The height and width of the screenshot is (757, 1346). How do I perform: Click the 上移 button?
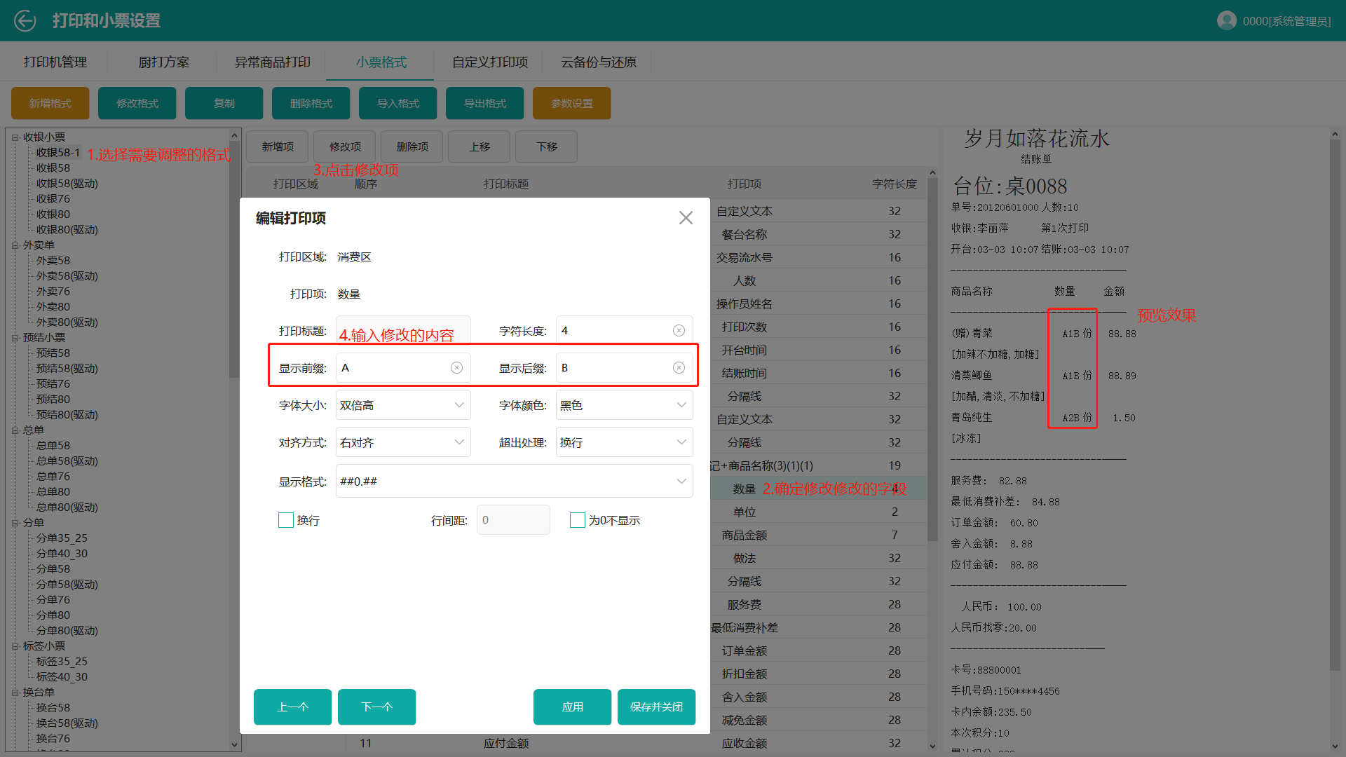coord(480,146)
